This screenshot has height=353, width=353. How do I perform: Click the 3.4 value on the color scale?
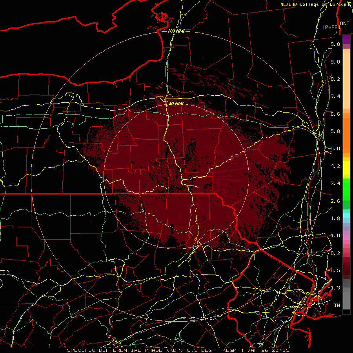(335, 184)
